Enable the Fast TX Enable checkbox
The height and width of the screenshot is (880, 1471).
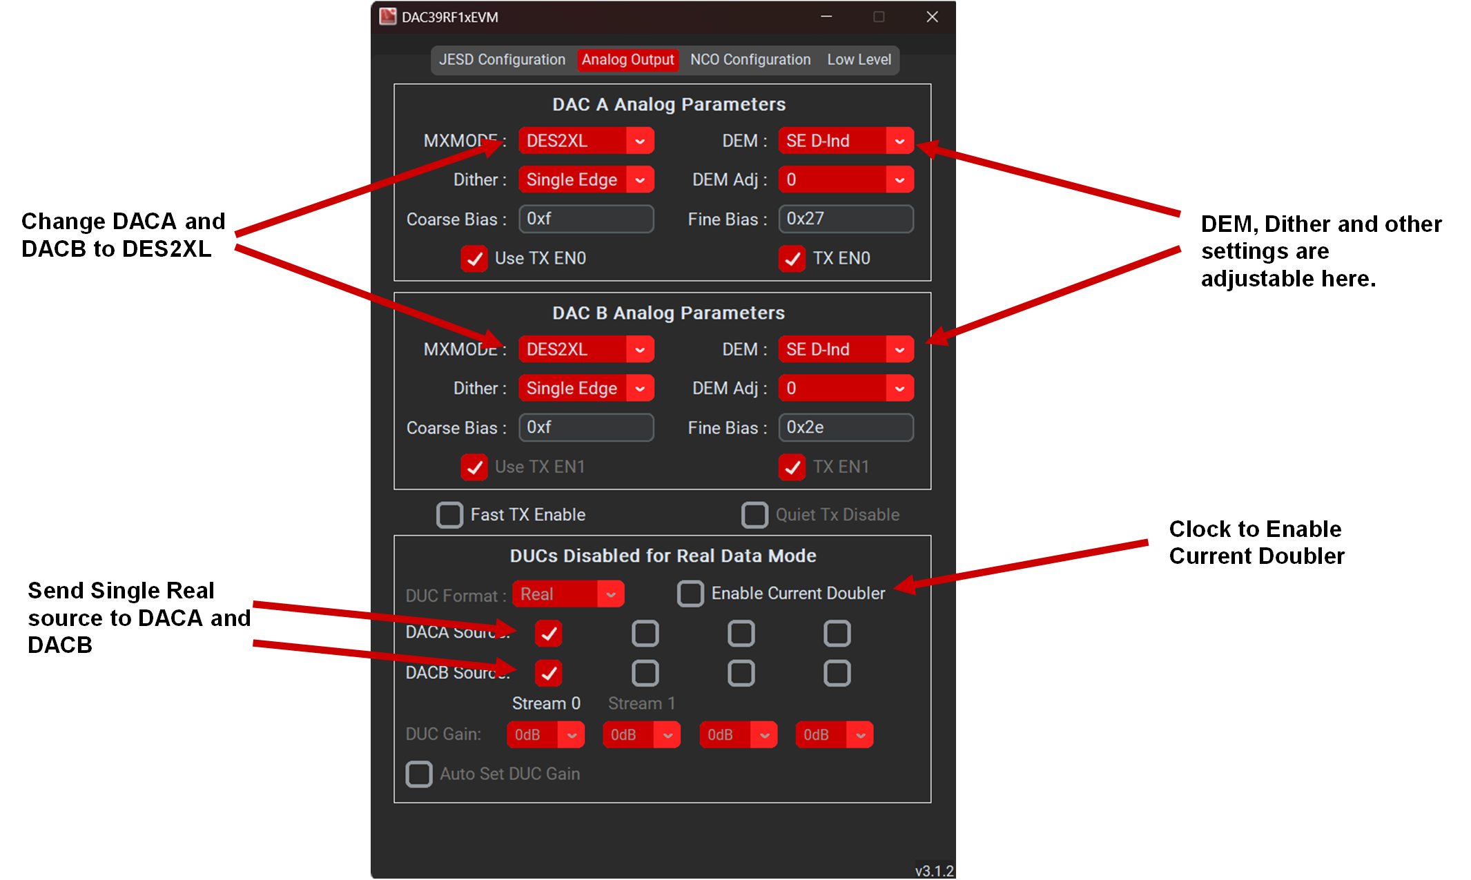click(x=449, y=514)
